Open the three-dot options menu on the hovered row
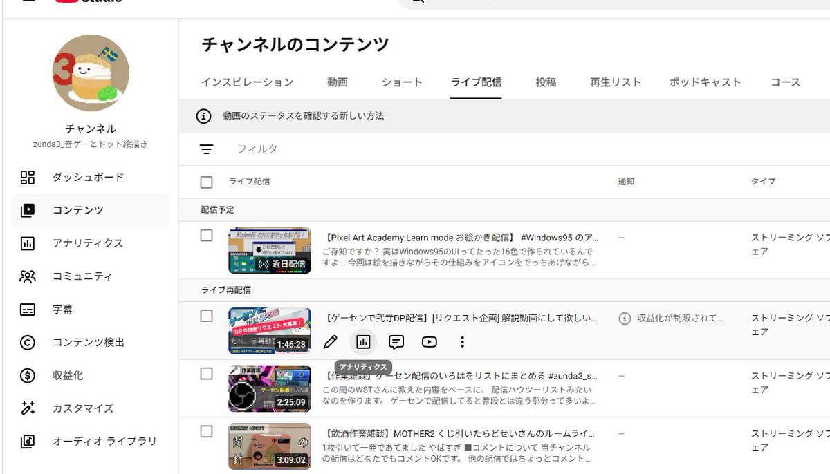Screen dimensions: 830x474 pyautogui.click(x=462, y=341)
